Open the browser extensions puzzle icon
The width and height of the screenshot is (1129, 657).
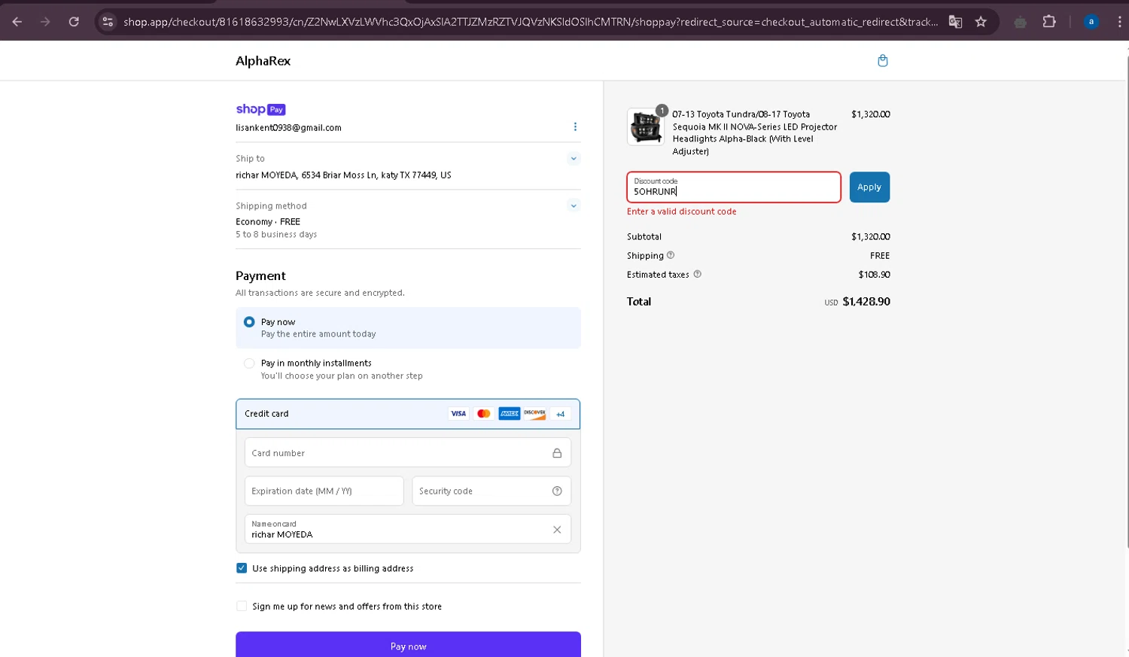click(x=1049, y=22)
